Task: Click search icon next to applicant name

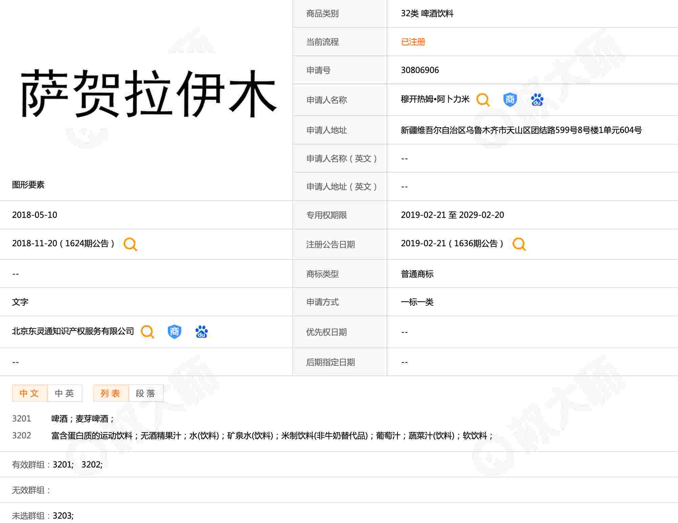Action: click(x=483, y=100)
